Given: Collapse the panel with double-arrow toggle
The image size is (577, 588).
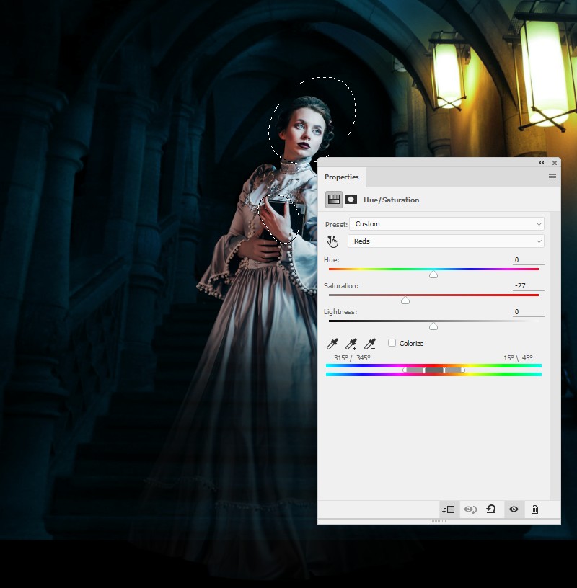Looking at the screenshot, I should (542, 163).
